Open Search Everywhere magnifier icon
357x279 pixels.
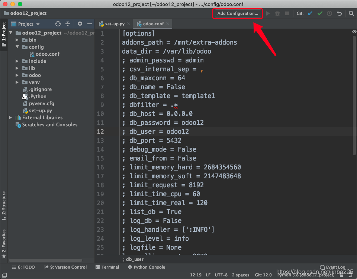351,13
